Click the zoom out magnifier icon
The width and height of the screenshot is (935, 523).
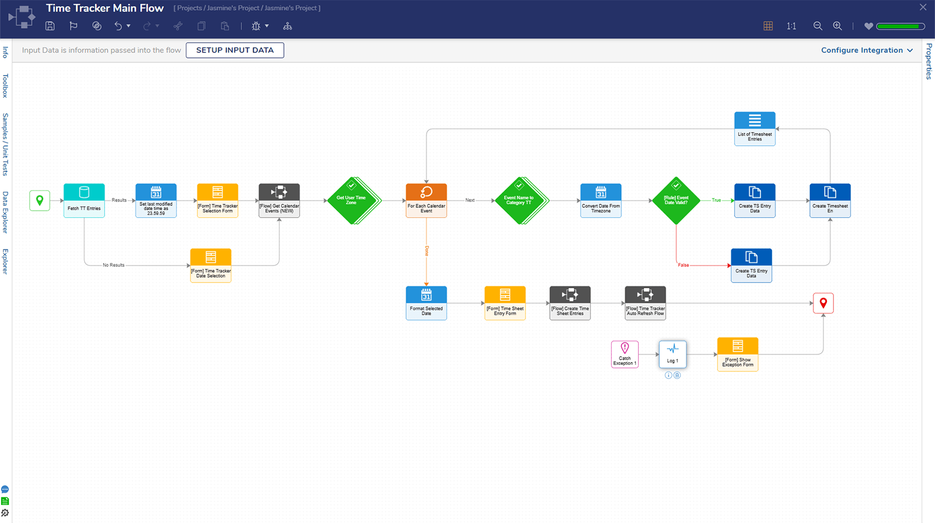(x=818, y=26)
